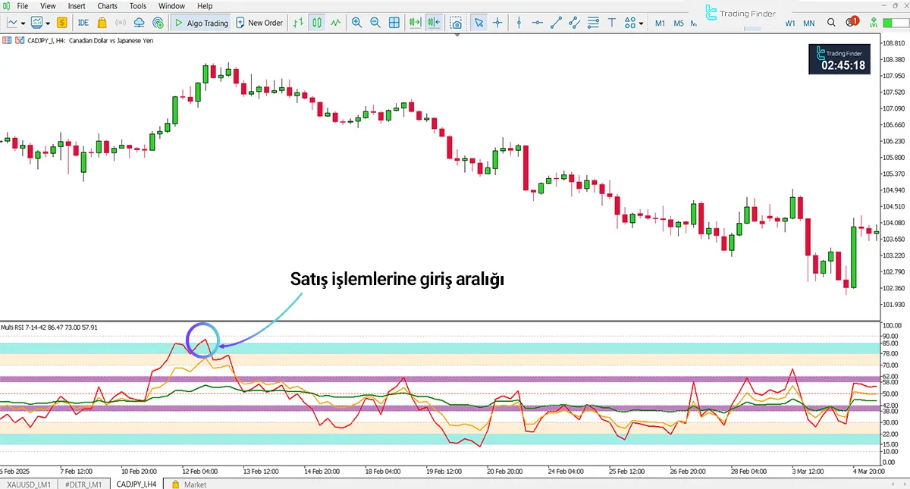The image size is (910, 489).
Task: Select the Trendline drawing tool
Action: (556, 23)
